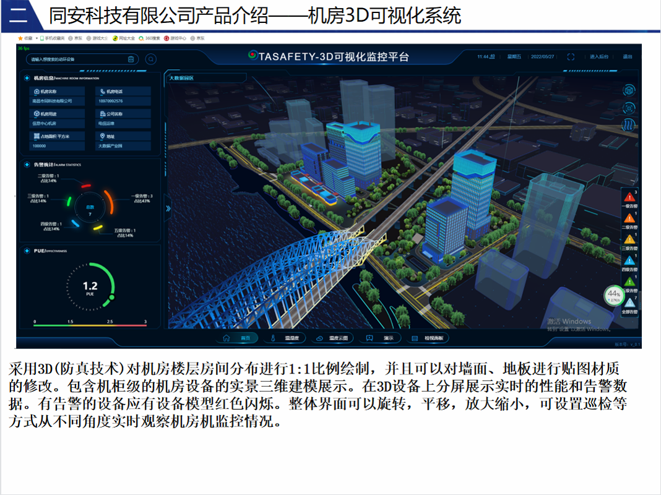Show all alarms via 全部告警 icon

pos(629,303)
